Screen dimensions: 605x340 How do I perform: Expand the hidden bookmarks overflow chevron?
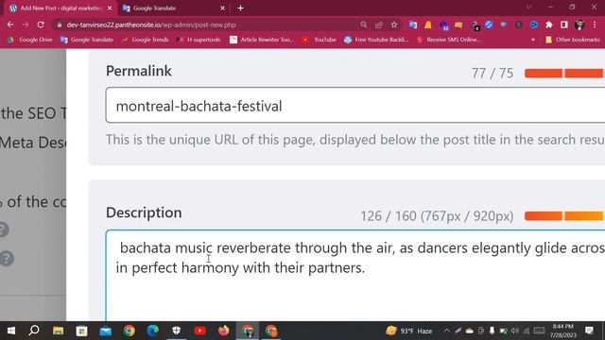pyautogui.click(x=533, y=40)
